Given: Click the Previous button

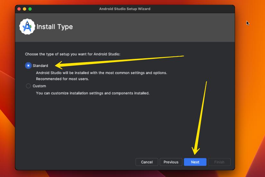Looking at the screenshot, I should click(171, 162).
